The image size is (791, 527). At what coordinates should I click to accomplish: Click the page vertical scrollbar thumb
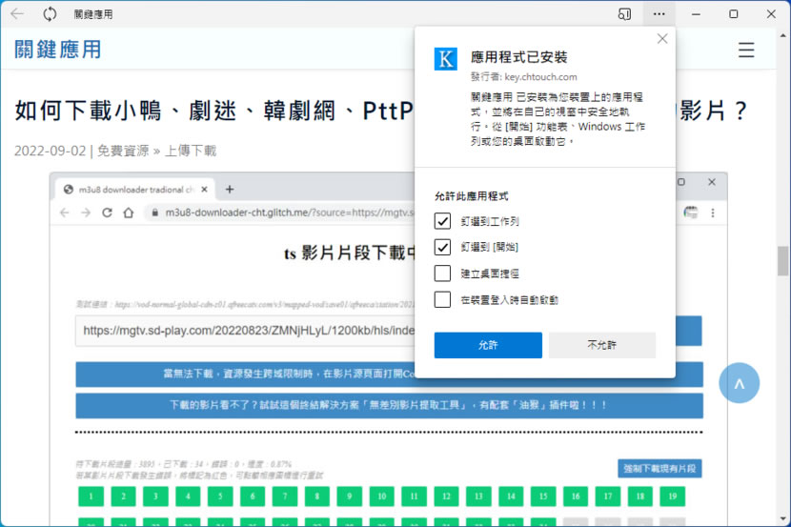click(783, 259)
